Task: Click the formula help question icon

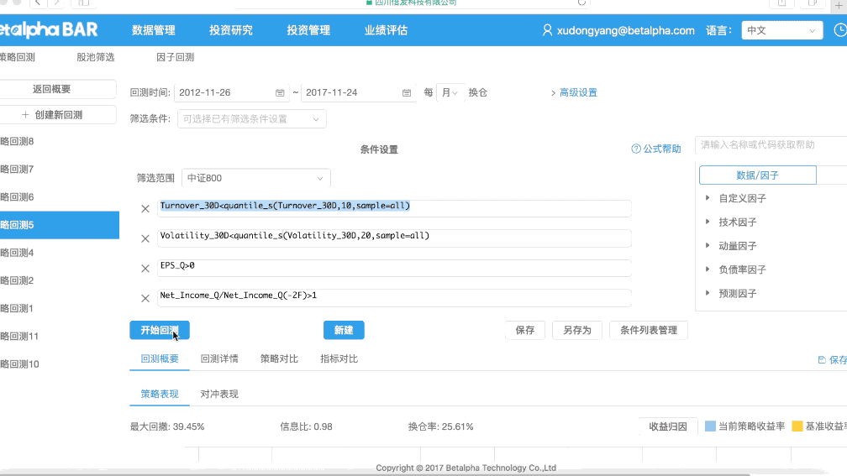Action: 636,149
